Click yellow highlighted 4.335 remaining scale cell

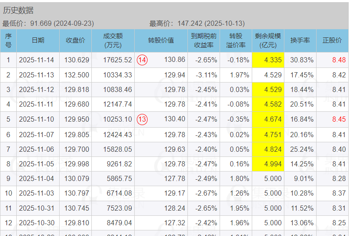269,60
